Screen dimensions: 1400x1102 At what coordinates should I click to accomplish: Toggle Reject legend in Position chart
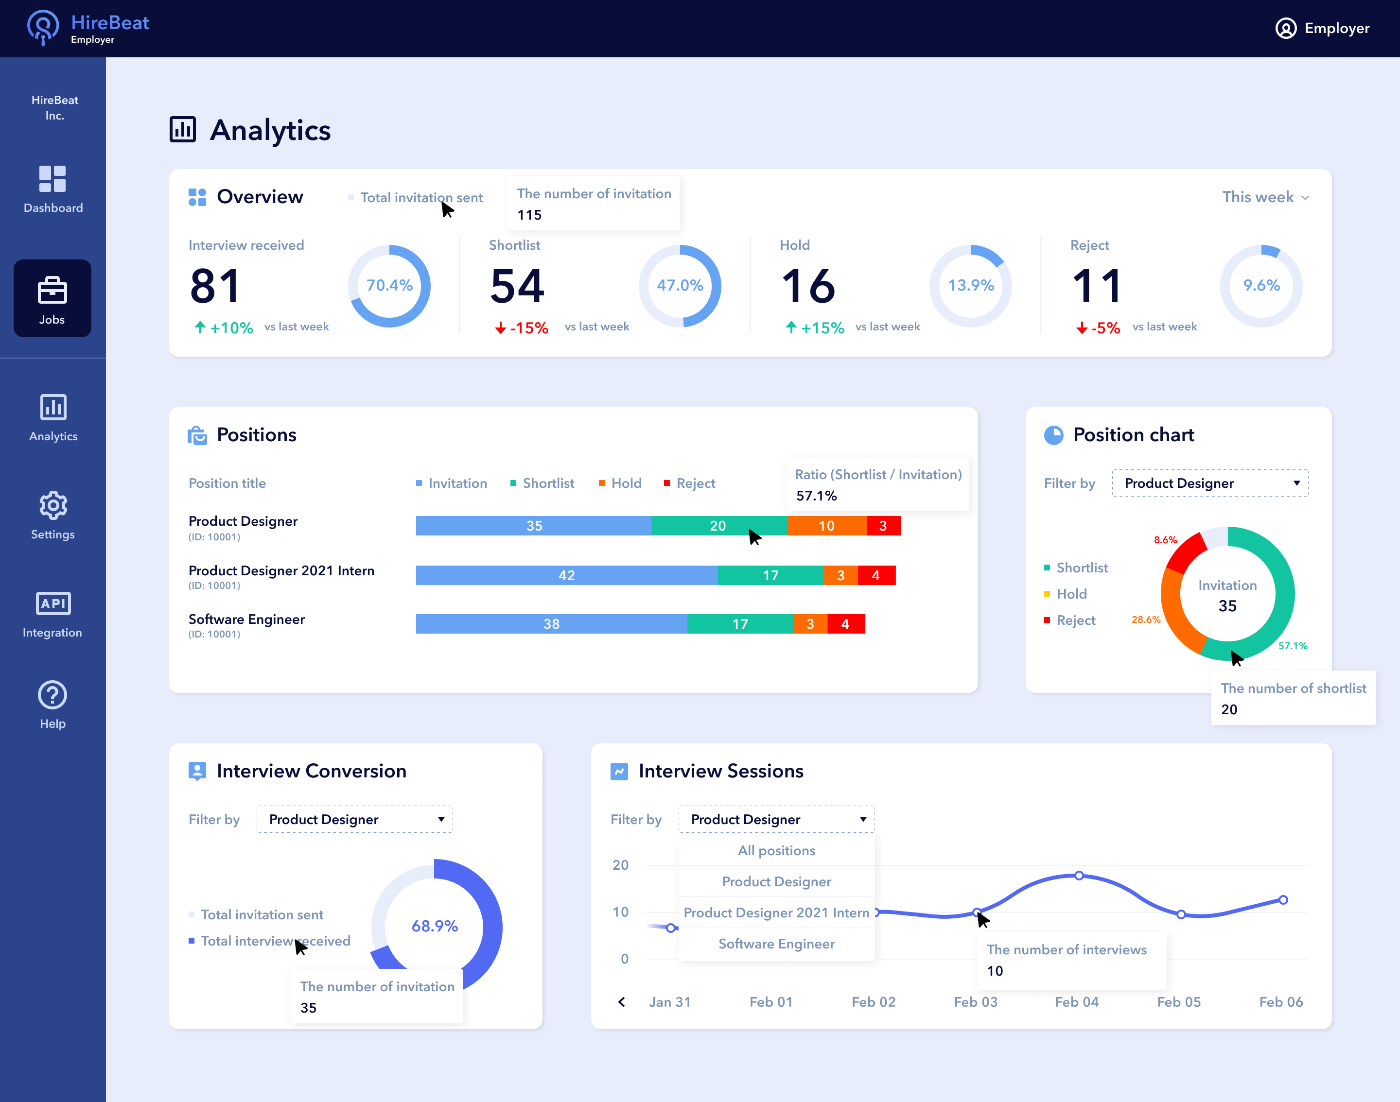coord(1069,620)
